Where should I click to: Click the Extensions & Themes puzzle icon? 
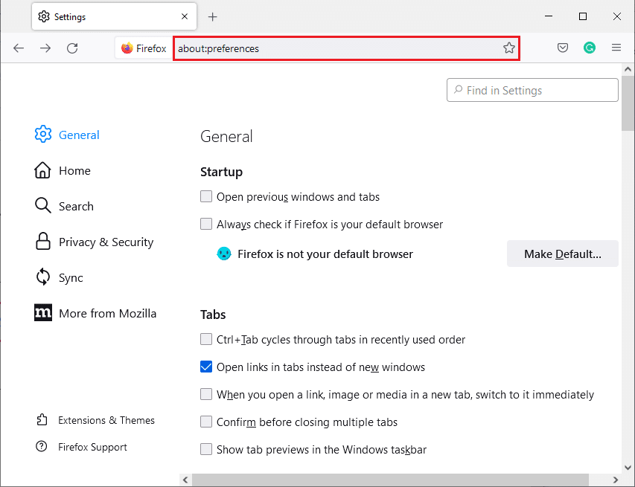42,420
